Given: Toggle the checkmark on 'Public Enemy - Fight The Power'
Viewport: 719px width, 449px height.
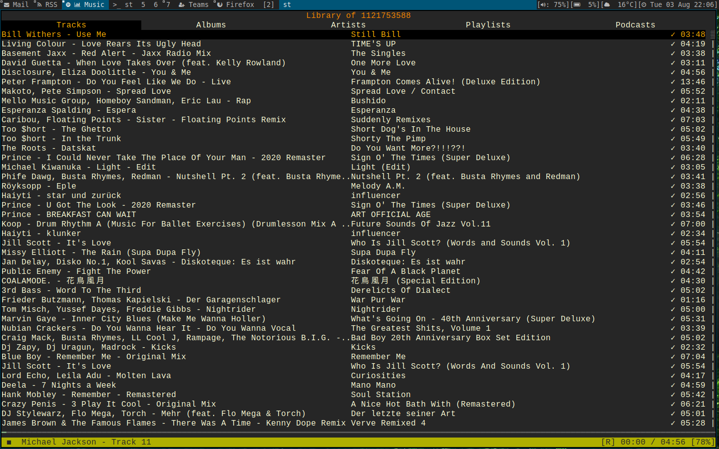Looking at the screenshot, I should [x=673, y=271].
